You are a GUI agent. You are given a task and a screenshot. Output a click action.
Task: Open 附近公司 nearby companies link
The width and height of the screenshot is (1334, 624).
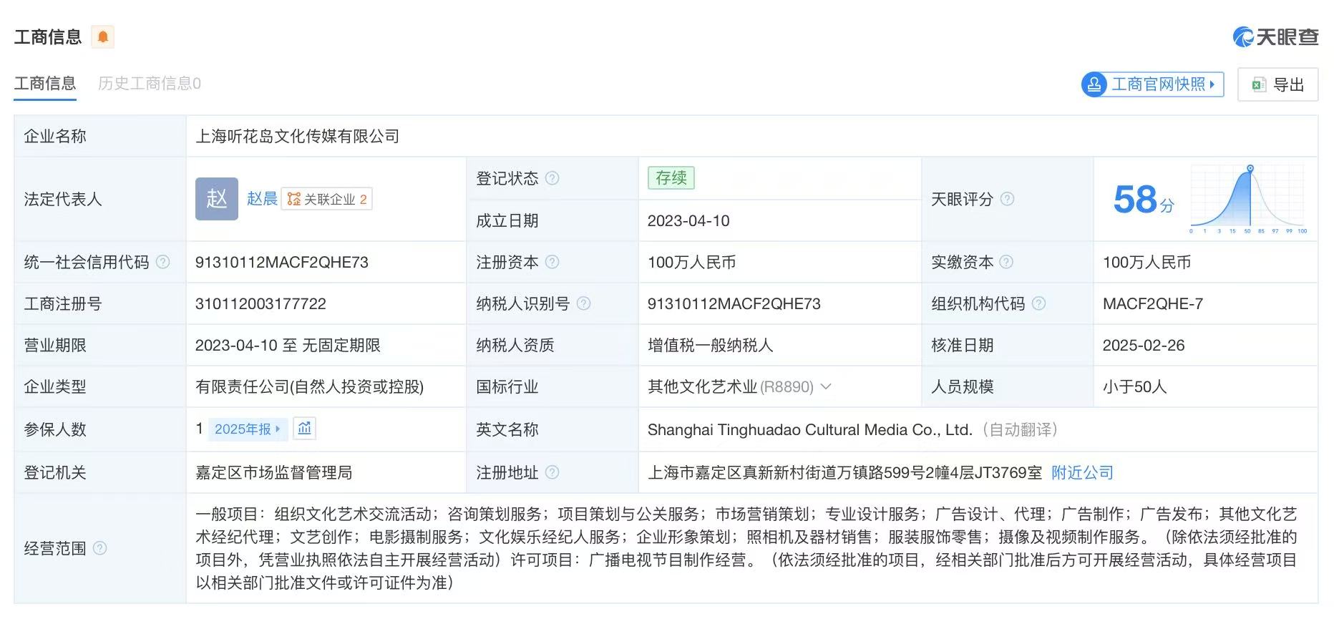[x=1082, y=472]
